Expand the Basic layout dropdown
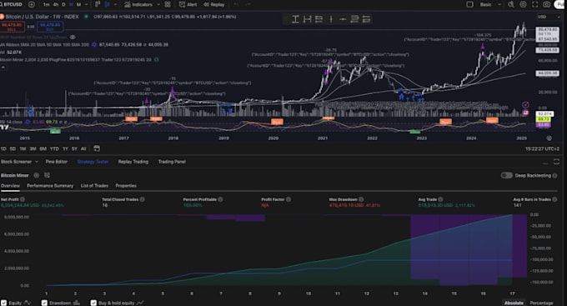Viewport: 567px width, 306px height. pyautogui.click(x=490, y=4)
